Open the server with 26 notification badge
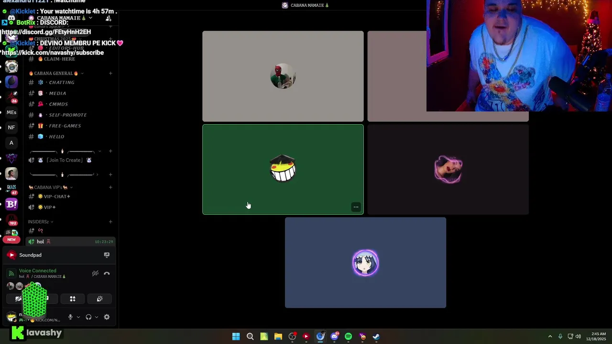This screenshot has width=612, height=344. [x=11, y=97]
